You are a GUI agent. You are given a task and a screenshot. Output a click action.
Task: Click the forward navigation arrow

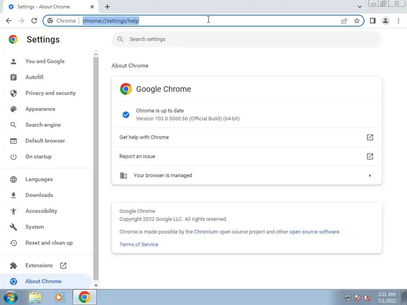pos(21,21)
